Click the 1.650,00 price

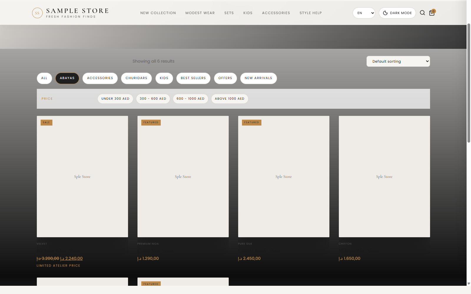click(349, 258)
